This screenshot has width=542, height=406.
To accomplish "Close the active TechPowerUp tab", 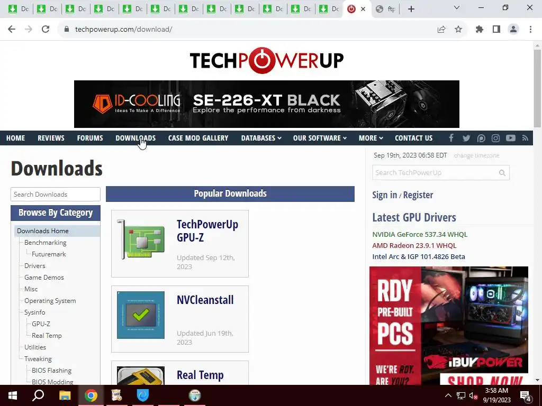I will pyautogui.click(x=363, y=9).
